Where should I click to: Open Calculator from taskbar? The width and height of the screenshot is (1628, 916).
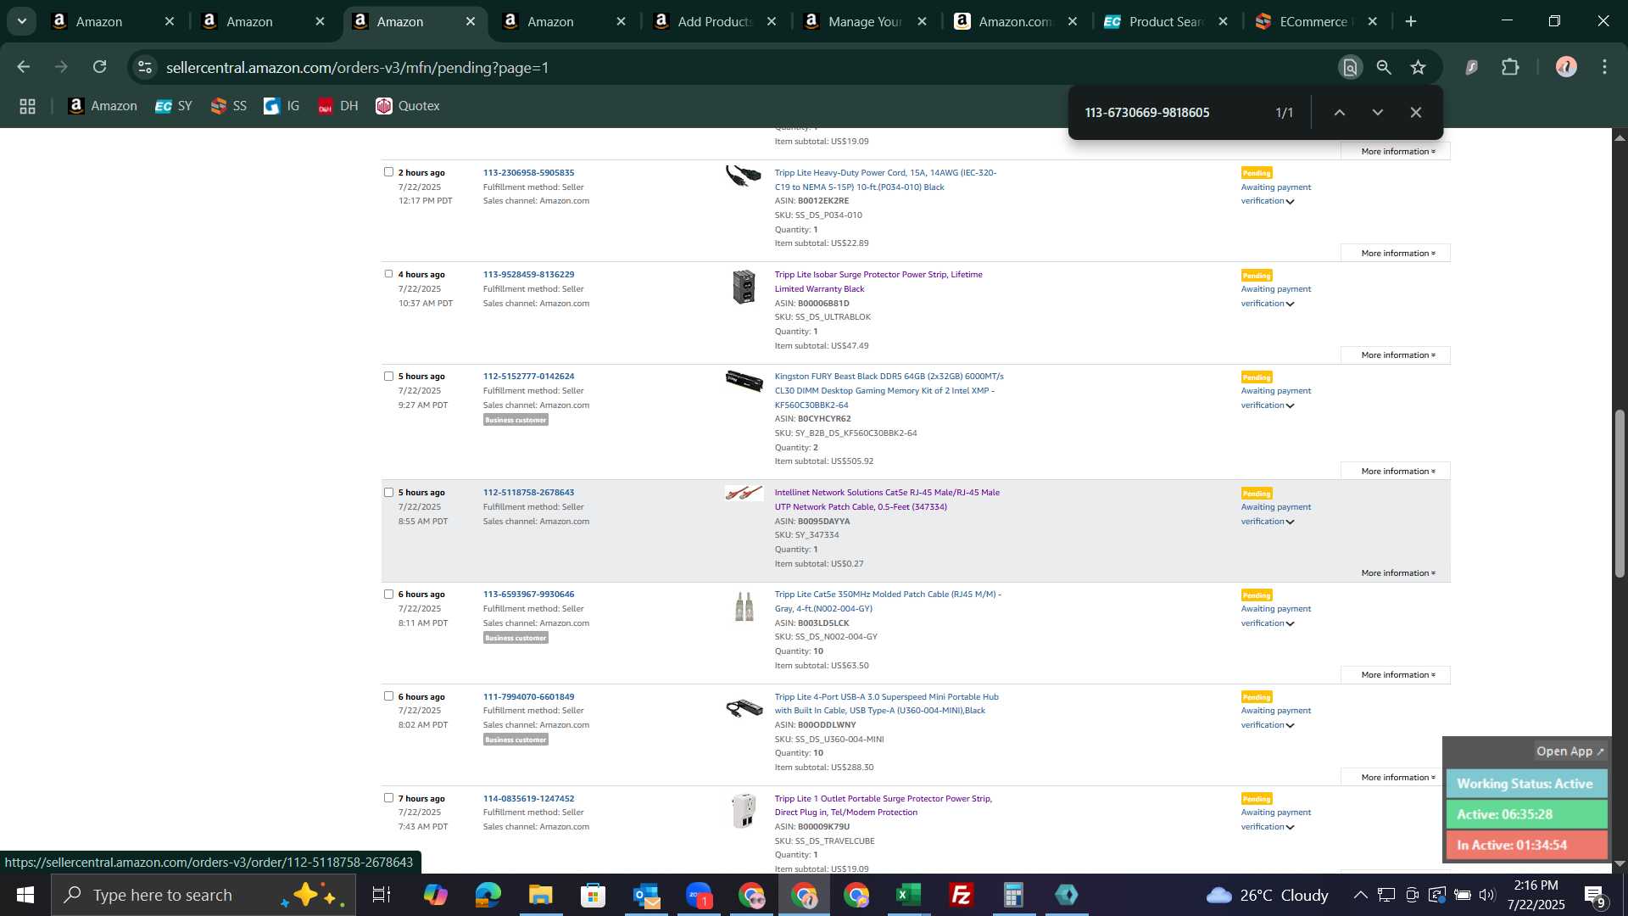pos(1013,895)
